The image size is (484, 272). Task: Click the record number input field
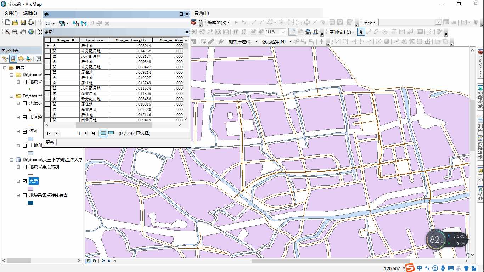(71, 134)
